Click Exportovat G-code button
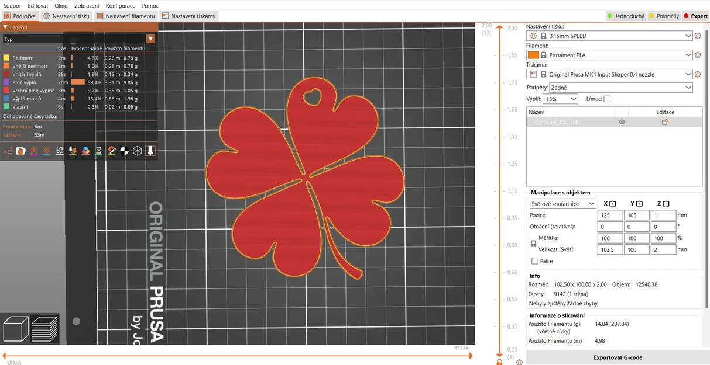This screenshot has width=710, height=365. [618, 357]
